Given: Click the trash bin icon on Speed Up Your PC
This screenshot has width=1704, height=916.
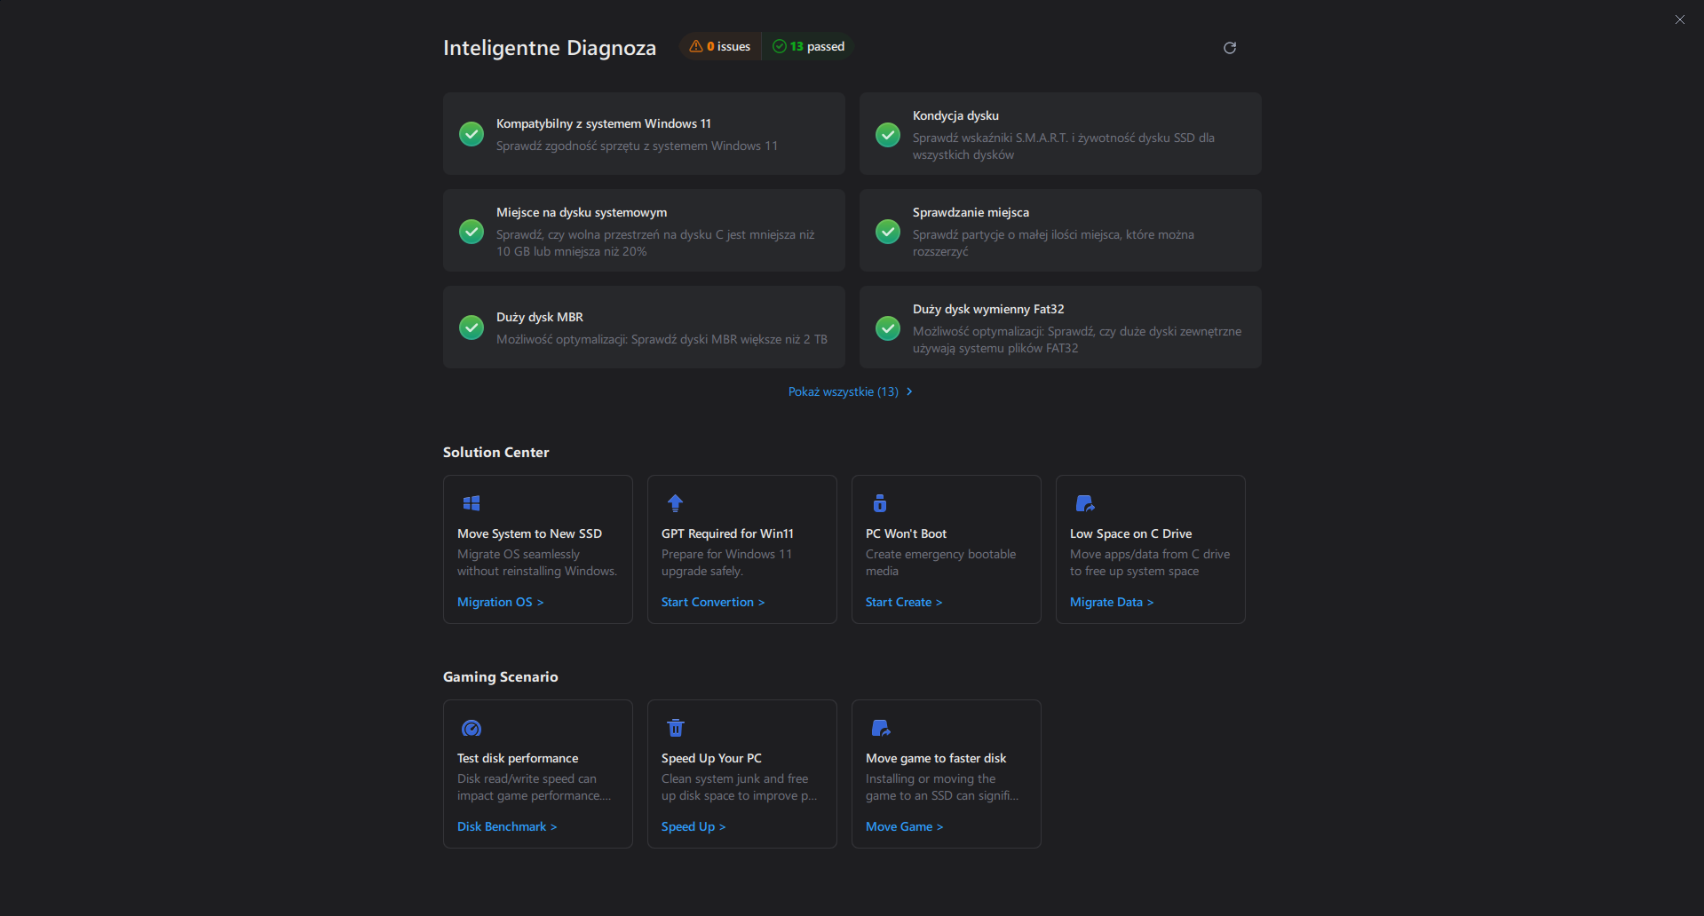Looking at the screenshot, I should pos(676,728).
